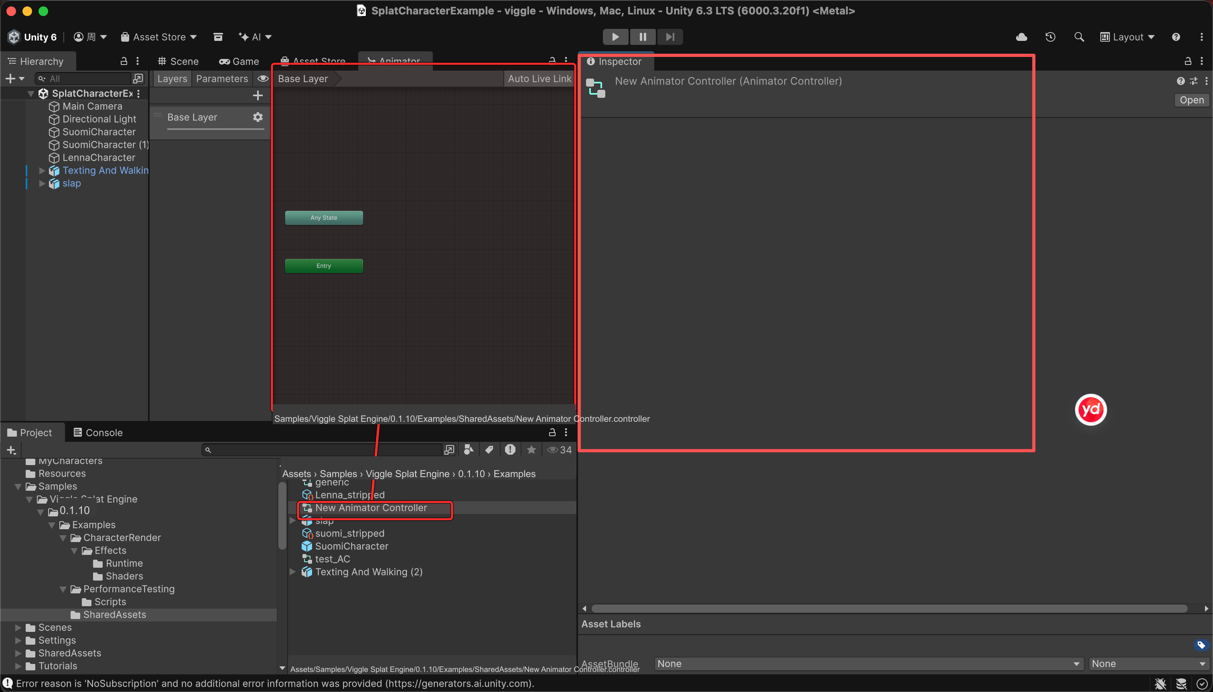Click the Play button in toolbar
This screenshot has width=1213, height=692.
tap(615, 37)
